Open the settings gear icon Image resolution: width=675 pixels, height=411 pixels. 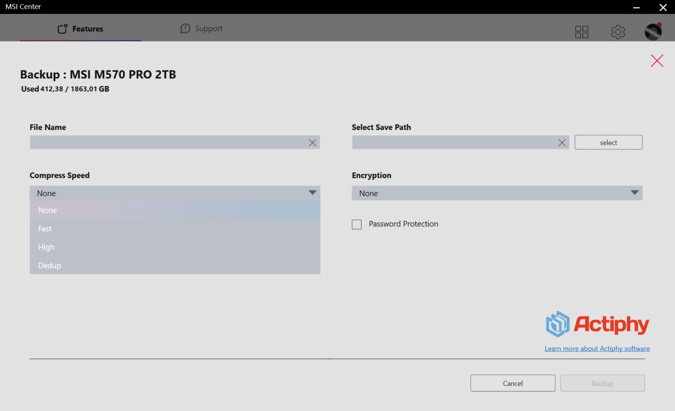(x=618, y=32)
